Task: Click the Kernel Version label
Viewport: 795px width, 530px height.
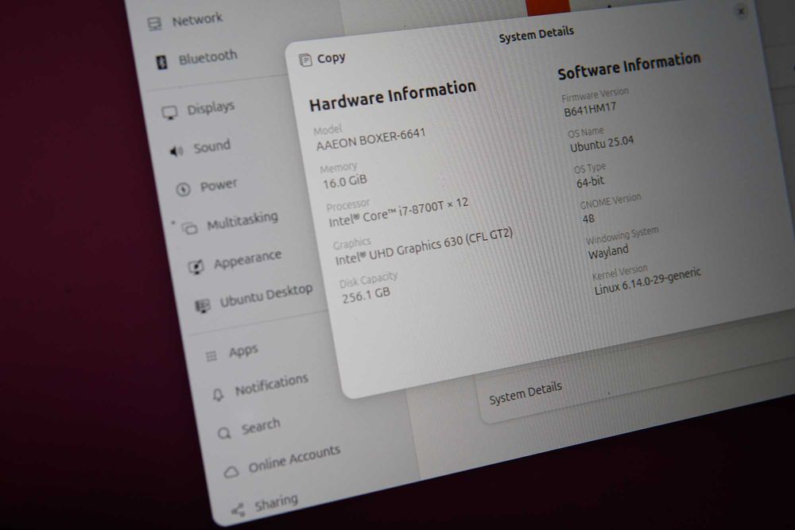Action: [619, 272]
